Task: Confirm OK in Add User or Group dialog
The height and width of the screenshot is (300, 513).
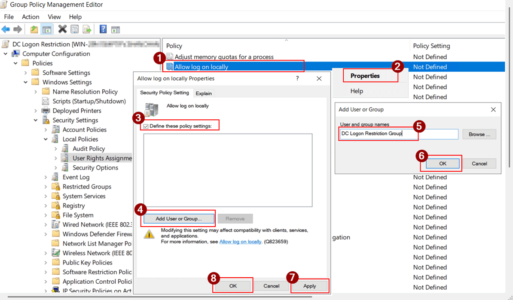Action: [x=443, y=164]
